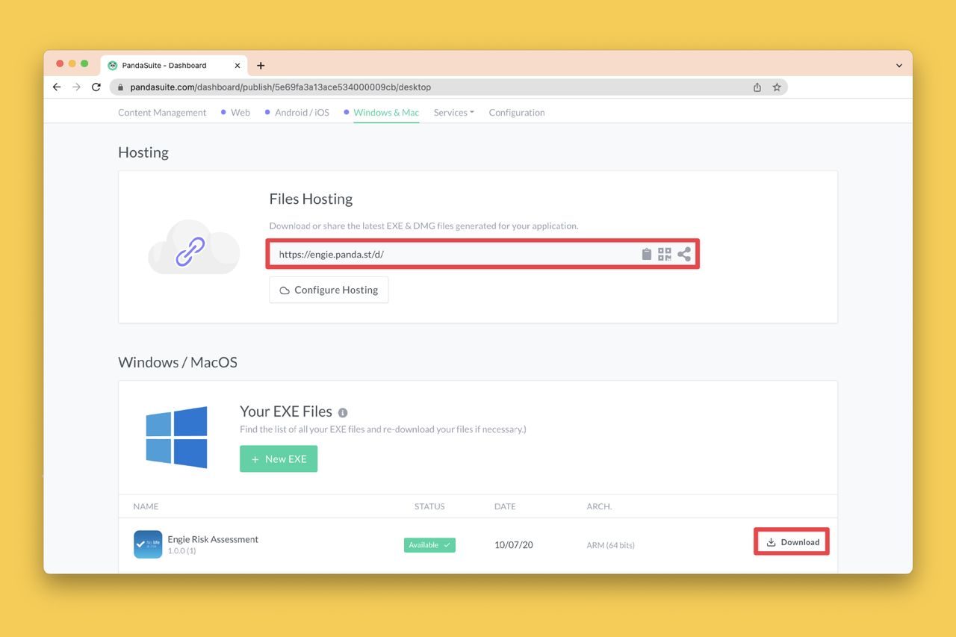Click the Available status badge
This screenshot has width=956, height=637.
pos(429,544)
